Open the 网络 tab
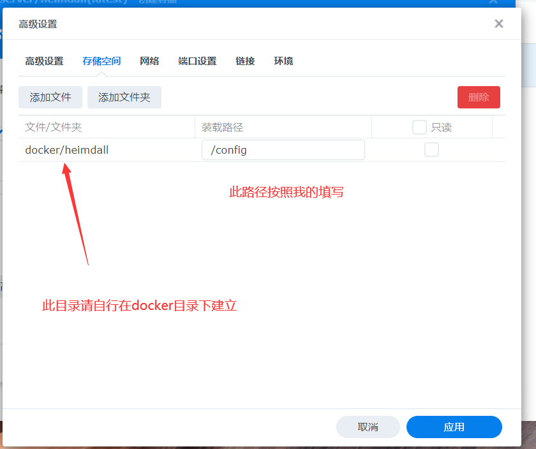Screen dimensions: 536x449 point(149,61)
